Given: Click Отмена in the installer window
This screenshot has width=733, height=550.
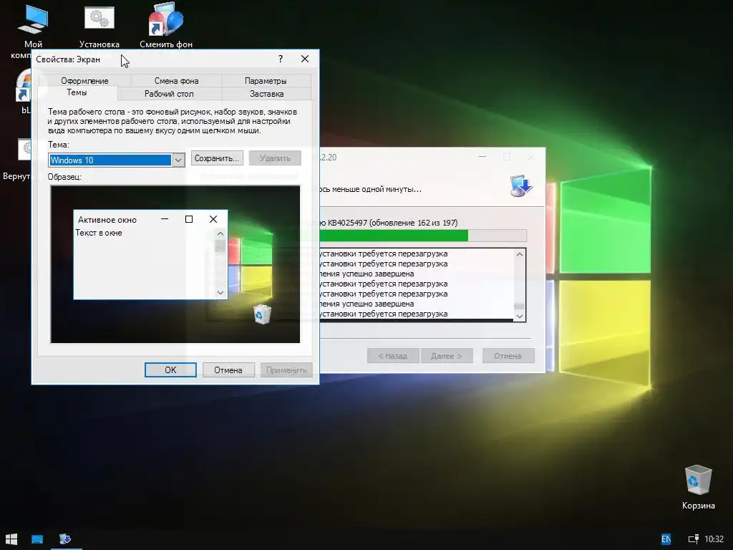Looking at the screenshot, I should tap(508, 356).
